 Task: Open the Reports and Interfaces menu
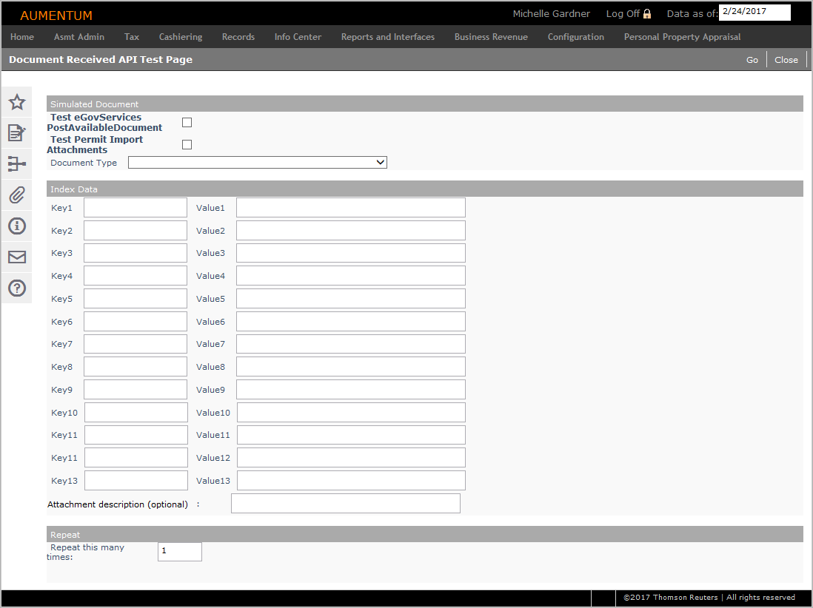(387, 37)
